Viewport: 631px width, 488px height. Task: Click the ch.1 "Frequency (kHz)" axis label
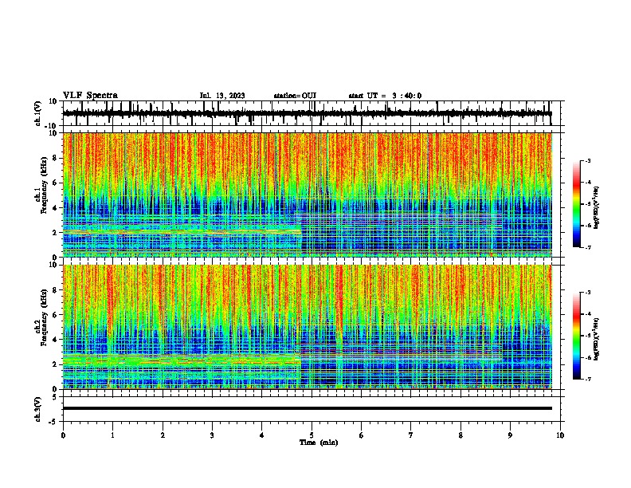(x=44, y=186)
